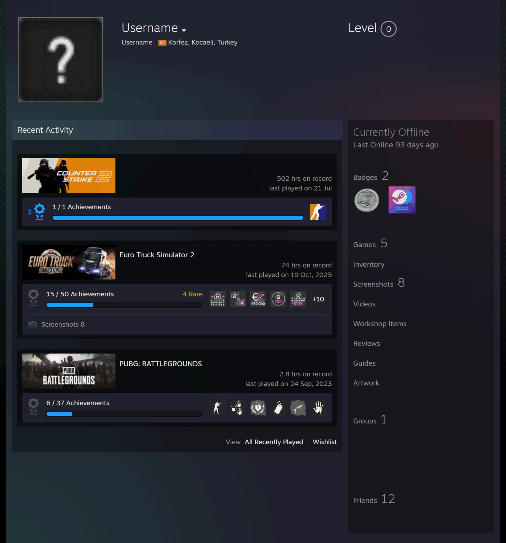Open the Counter-Strike 2 game banner
506x543 pixels.
point(69,175)
